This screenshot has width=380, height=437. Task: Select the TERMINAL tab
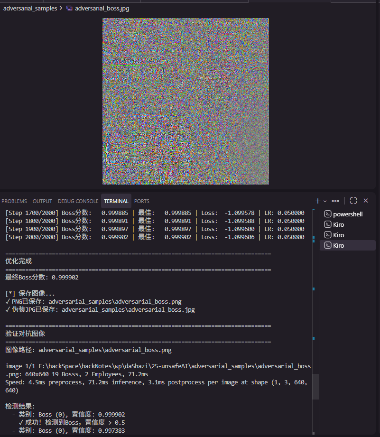pyautogui.click(x=116, y=201)
